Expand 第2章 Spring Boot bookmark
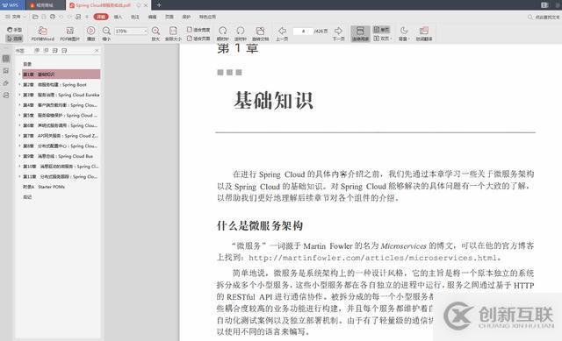 tap(19, 85)
